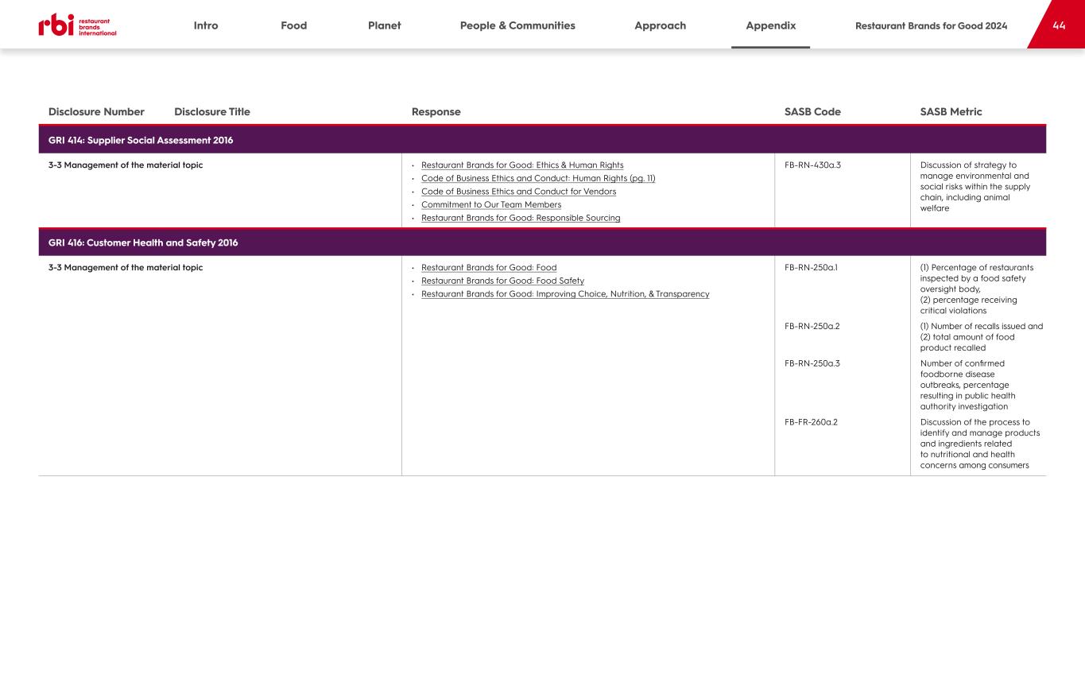
Task: Click Restaurant Brands for Good 2024 title
Action: tap(931, 25)
